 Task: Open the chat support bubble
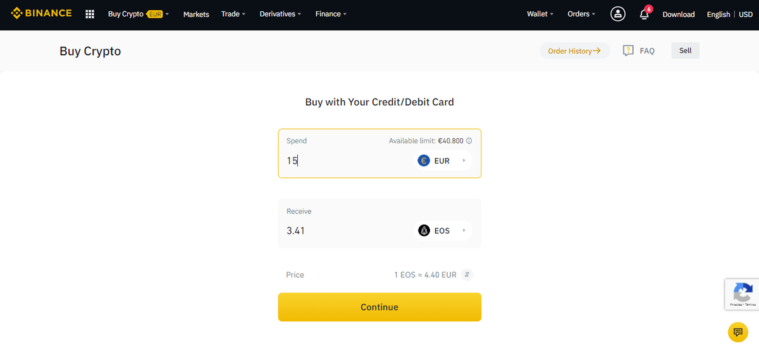point(737,332)
